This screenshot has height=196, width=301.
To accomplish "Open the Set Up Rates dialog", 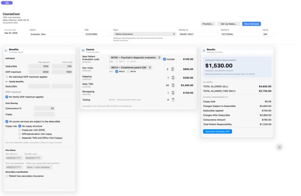I will [x=229, y=24].
